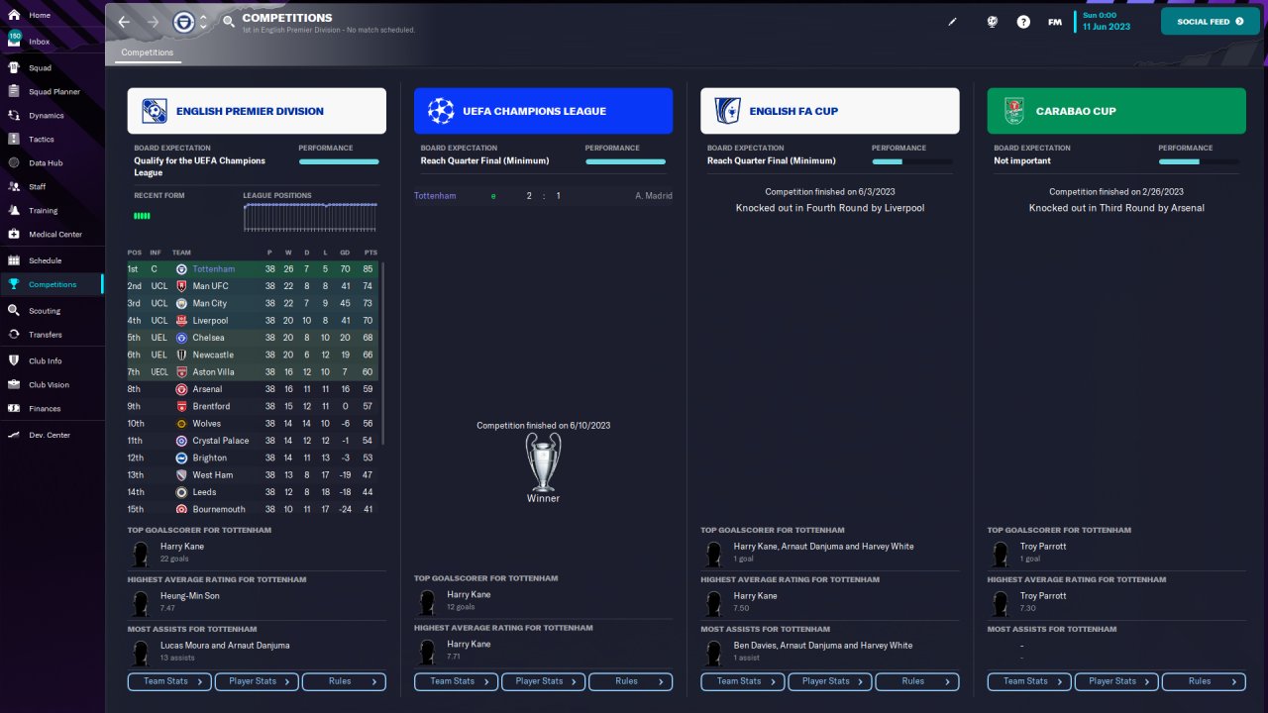Open the FM menu
This screenshot has width=1268, height=713.
(x=1055, y=22)
